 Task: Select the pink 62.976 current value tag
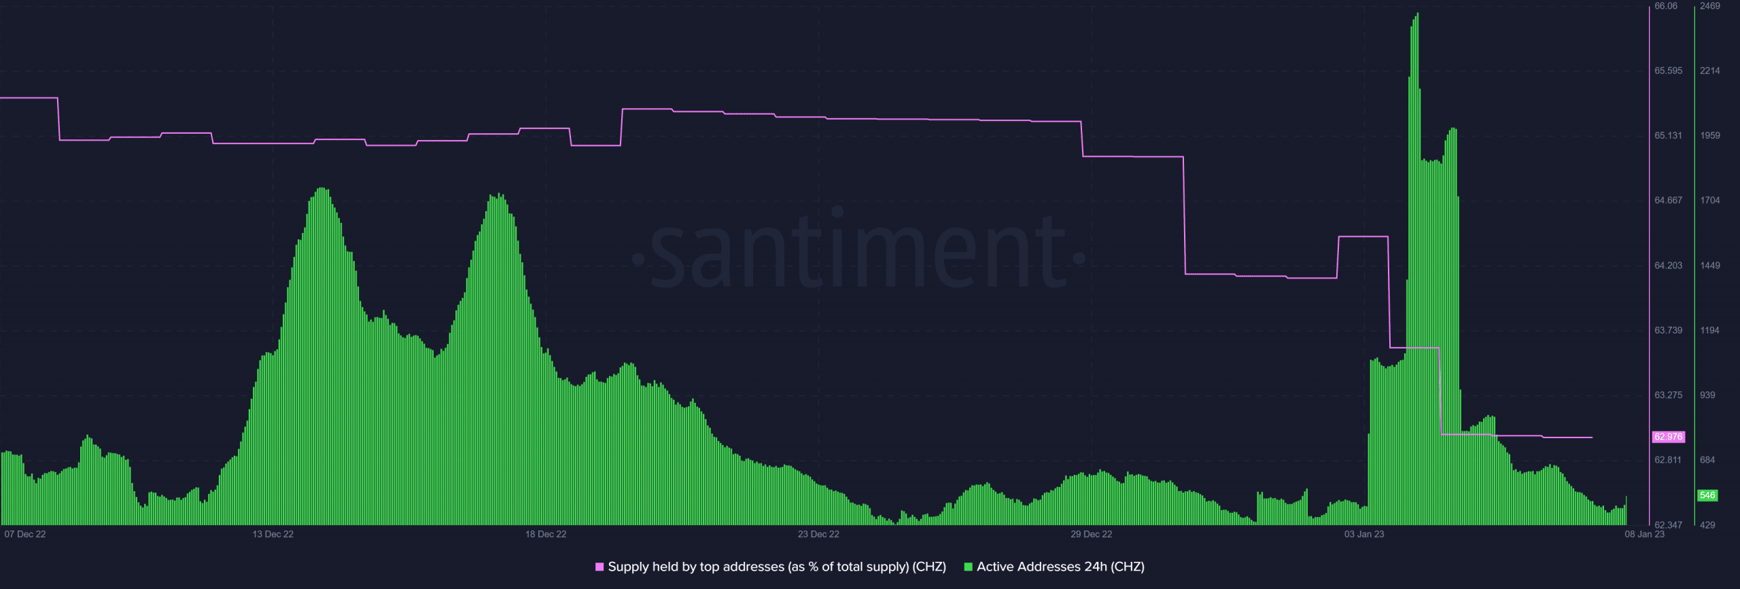click(1669, 437)
